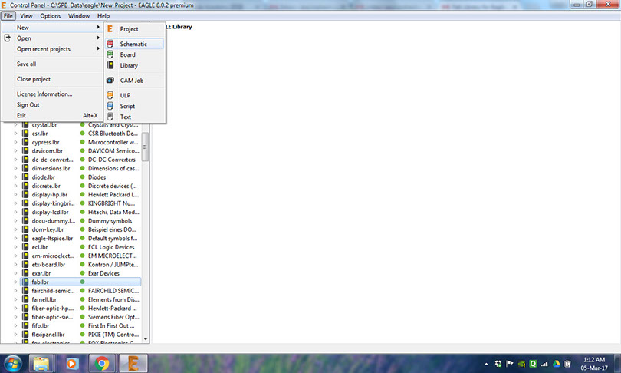
Task: Click the CAM Job camera icon
Action: point(110,80)
